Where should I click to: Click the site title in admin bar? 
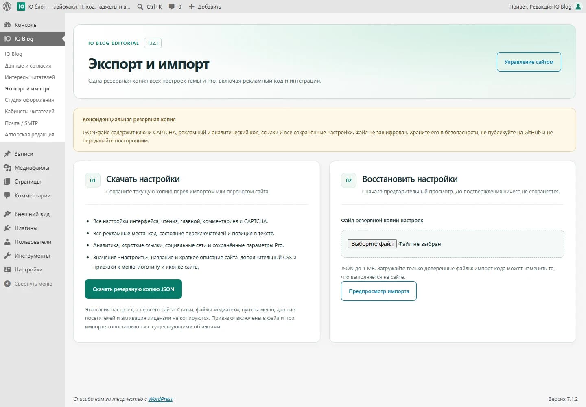pyautogui.click(x=79, y=7)
